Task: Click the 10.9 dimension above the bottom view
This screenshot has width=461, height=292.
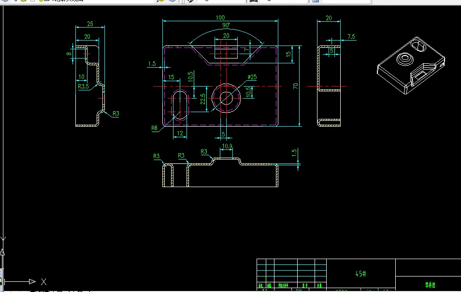Action: 227,146
